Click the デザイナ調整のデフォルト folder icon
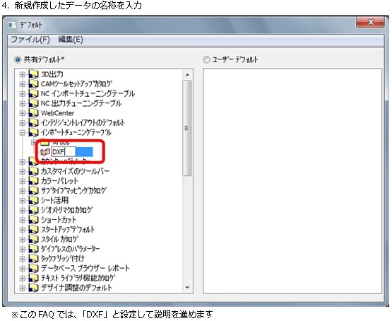 click(x=33, y=288)
